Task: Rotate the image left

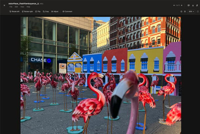Action: pos(14,11)
